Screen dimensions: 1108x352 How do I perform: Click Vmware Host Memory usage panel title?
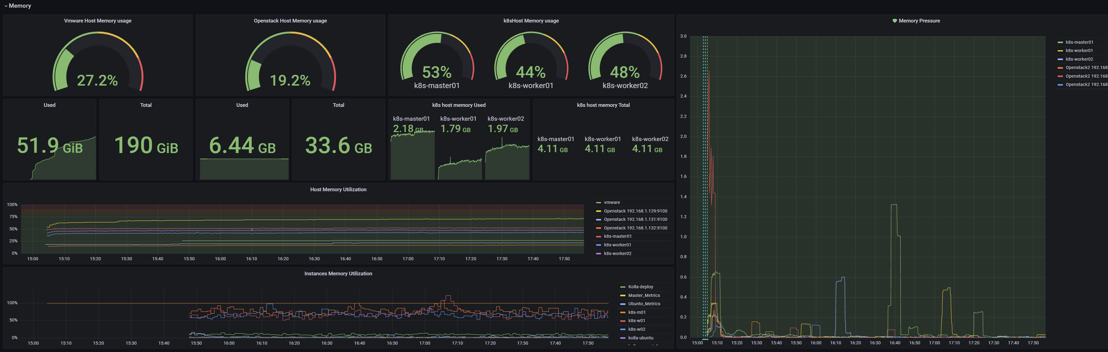click(x=98, y=21)
